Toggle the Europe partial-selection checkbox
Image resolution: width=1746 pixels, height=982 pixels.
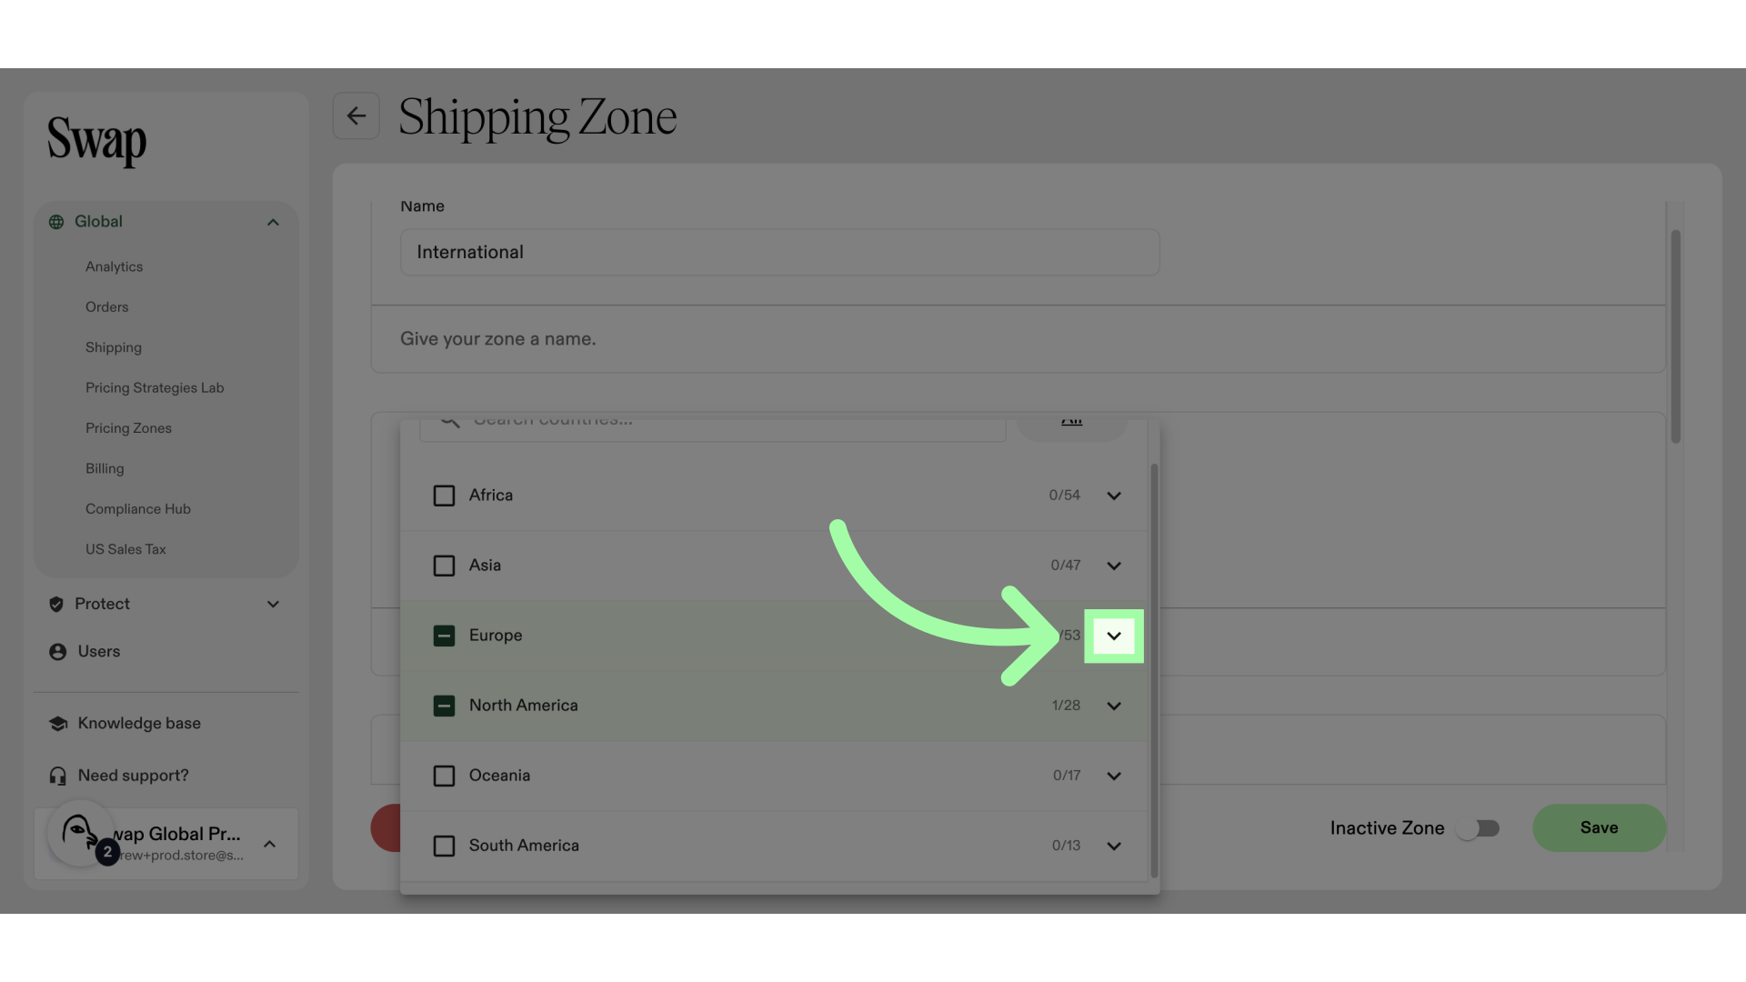[444, 636]
